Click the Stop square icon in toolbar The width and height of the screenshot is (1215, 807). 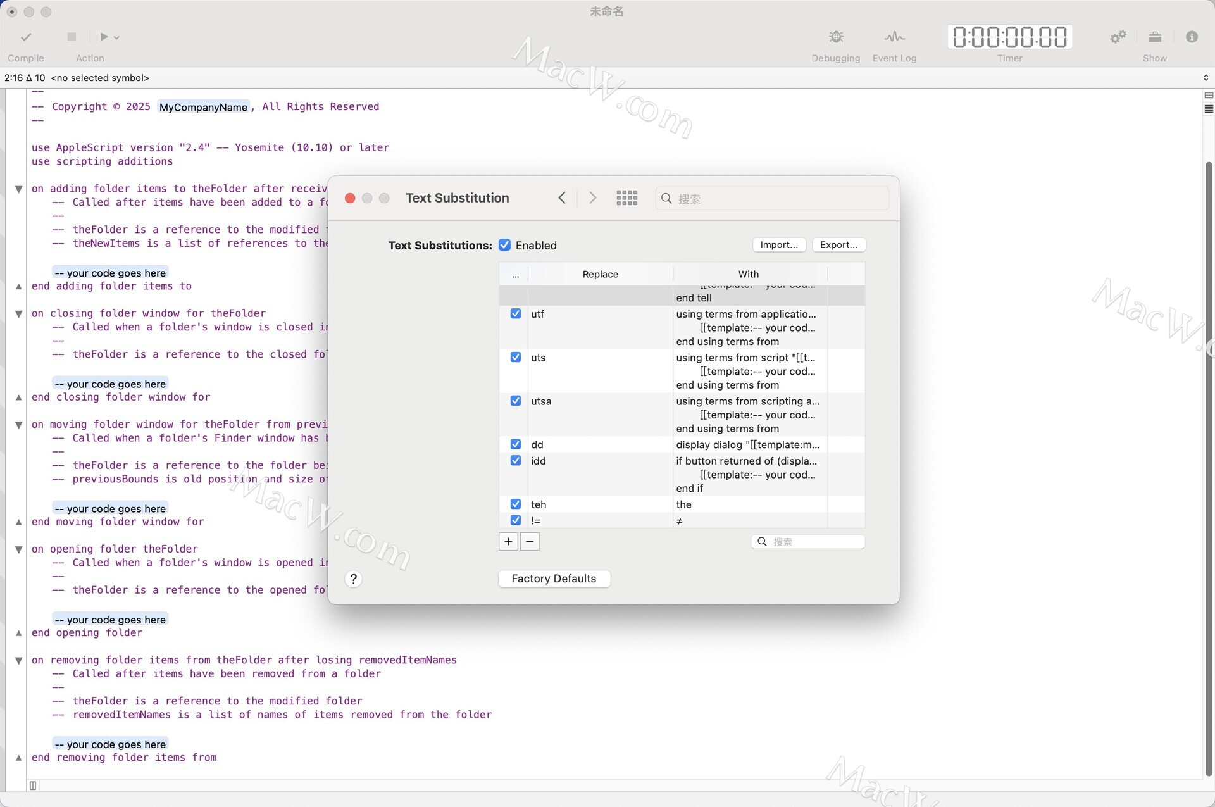tap(72, 37)
